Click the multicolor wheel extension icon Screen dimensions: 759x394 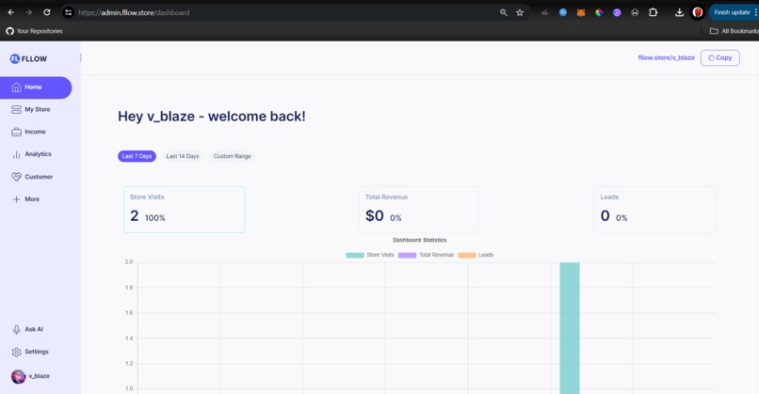[599, 12]
